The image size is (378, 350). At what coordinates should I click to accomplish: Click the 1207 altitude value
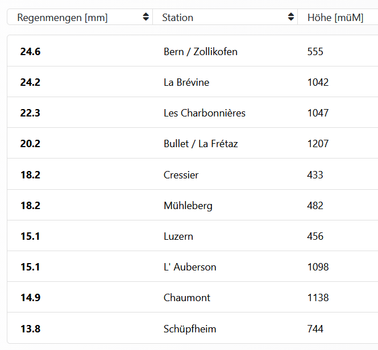[318, 144]
